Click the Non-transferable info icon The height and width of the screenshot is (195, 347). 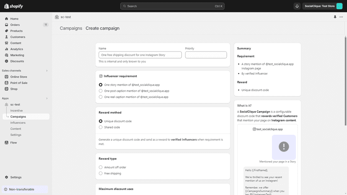pos(6,189)
